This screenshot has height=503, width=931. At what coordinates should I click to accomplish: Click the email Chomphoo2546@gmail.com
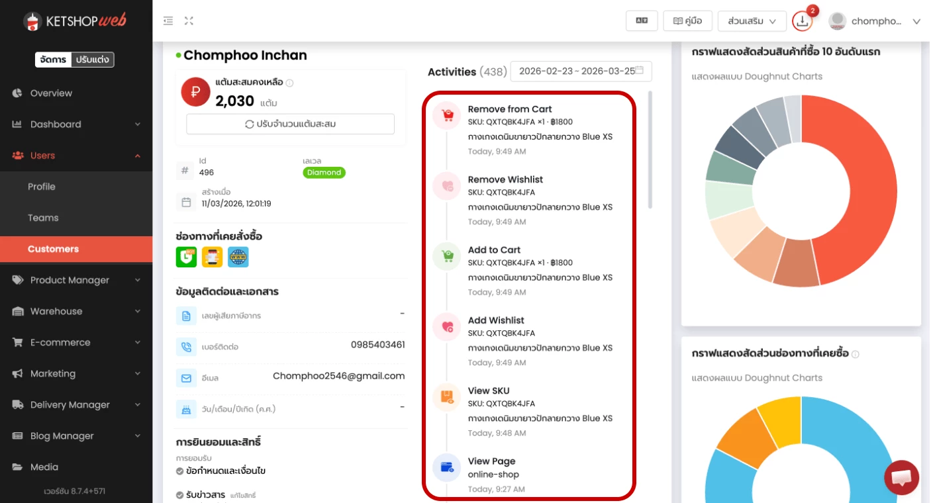338,376
